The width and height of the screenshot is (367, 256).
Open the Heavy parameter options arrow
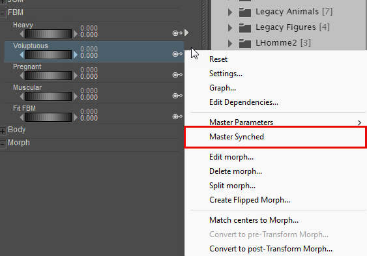[186, 33]
